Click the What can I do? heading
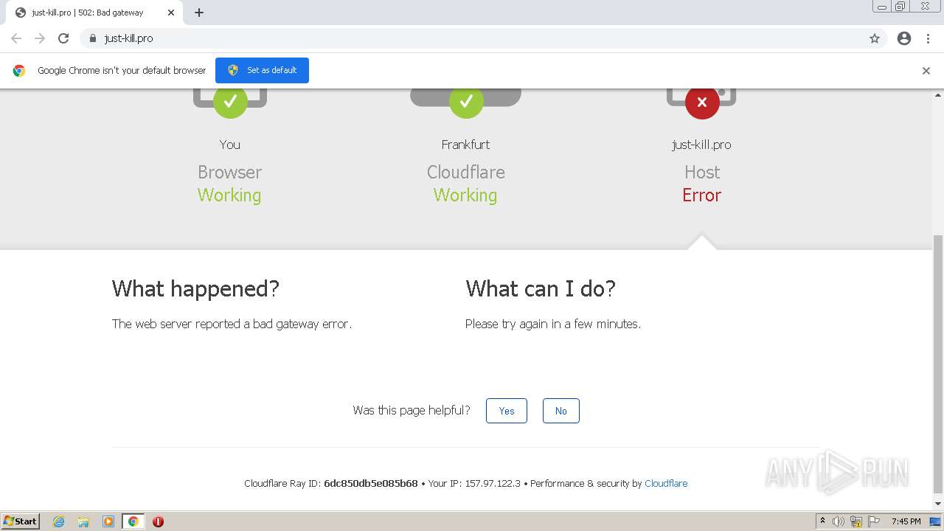 tap(541, 288)
